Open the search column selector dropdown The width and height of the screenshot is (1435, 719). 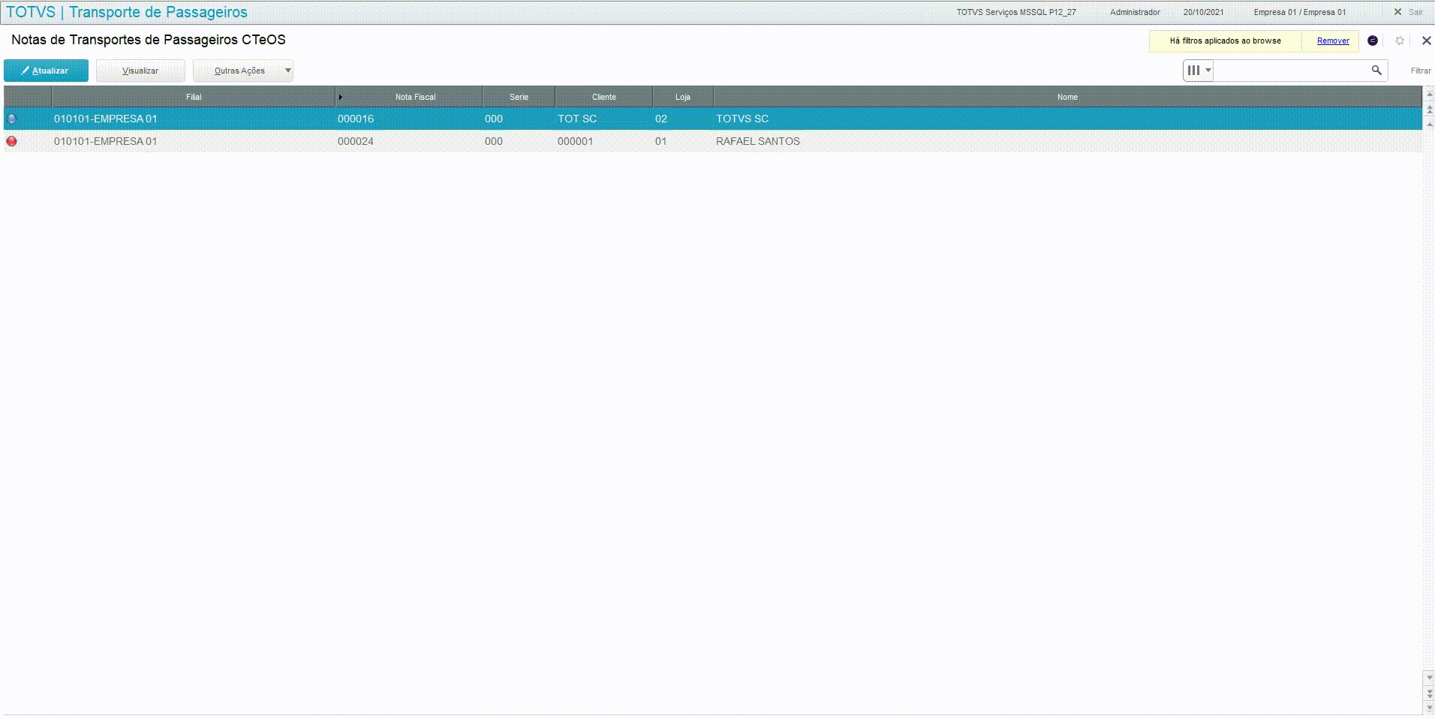pos(1199,70)
